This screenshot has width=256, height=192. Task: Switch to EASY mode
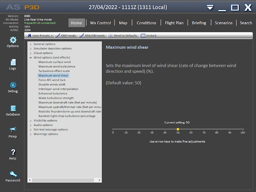pyautogui.click(x=66, y=36)
